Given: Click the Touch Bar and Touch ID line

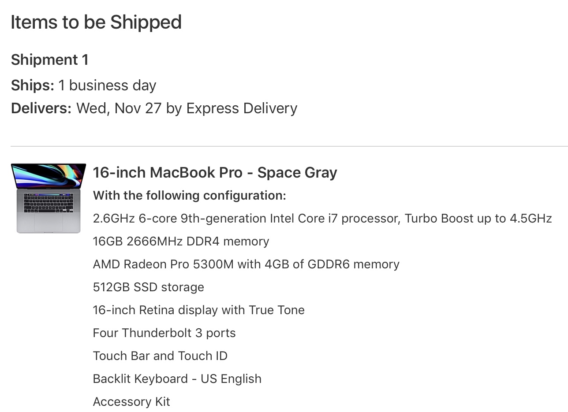Looking at the screenshot, I should click(x=160, y=356).
